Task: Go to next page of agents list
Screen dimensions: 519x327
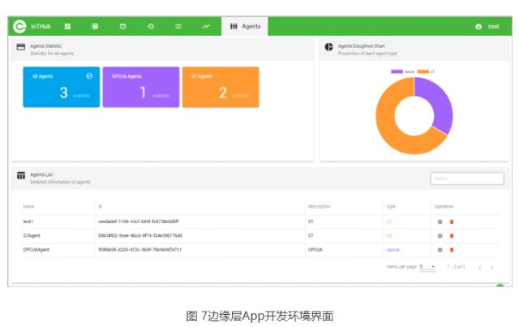Action: [491, 267]
